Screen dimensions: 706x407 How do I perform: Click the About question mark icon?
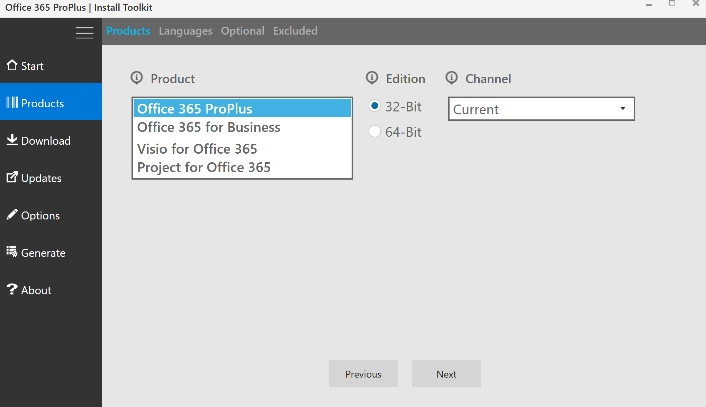12,289
